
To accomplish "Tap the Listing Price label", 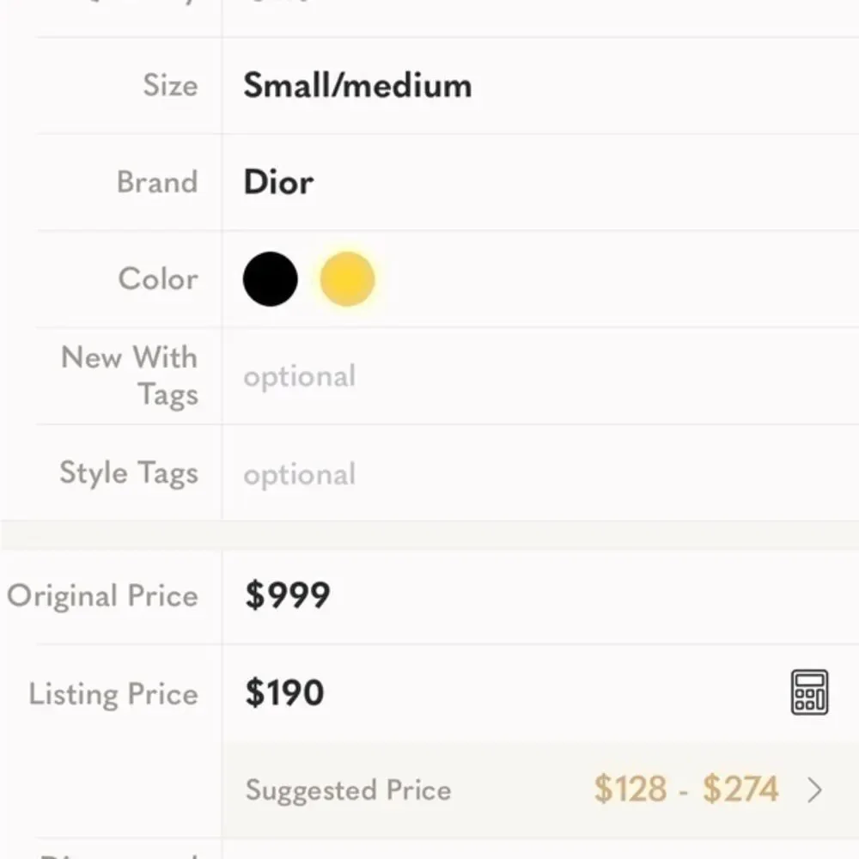I will pyautogui.click(x=113, y=694).
